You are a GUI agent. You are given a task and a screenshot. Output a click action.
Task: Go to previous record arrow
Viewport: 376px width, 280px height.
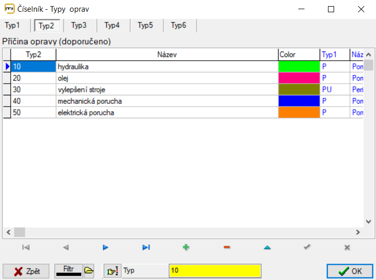tap(66, 247)
